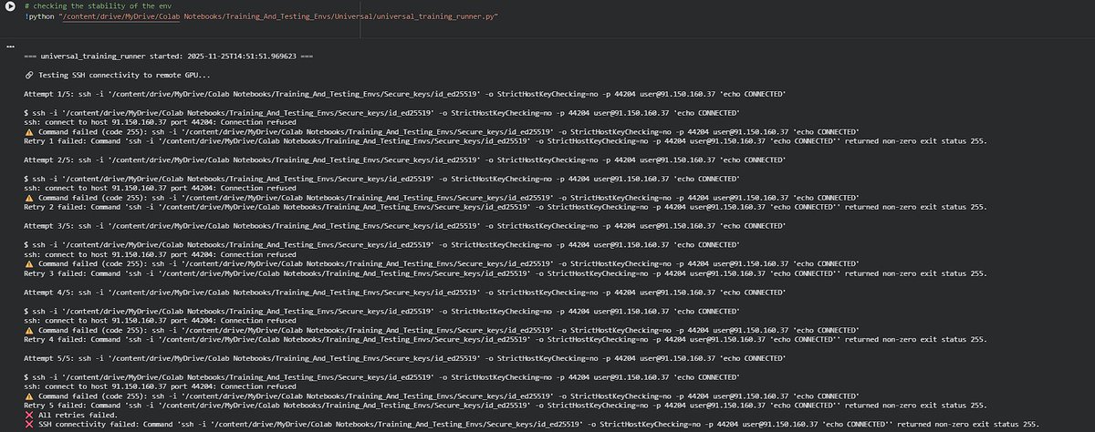Select the universal_training_runner started timestamp line
1095x432 pixels.
(x=169, y=56)
